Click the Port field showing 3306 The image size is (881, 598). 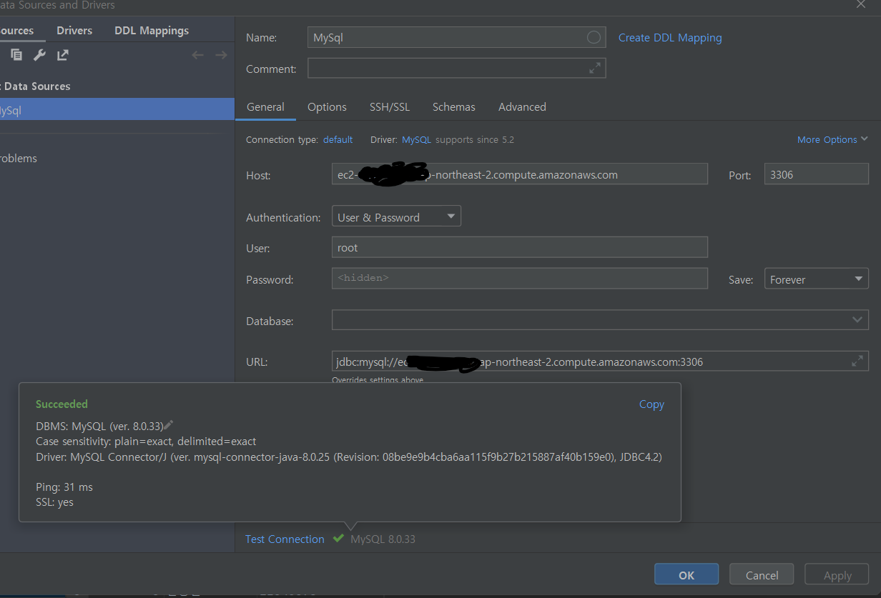coord(816,174)
